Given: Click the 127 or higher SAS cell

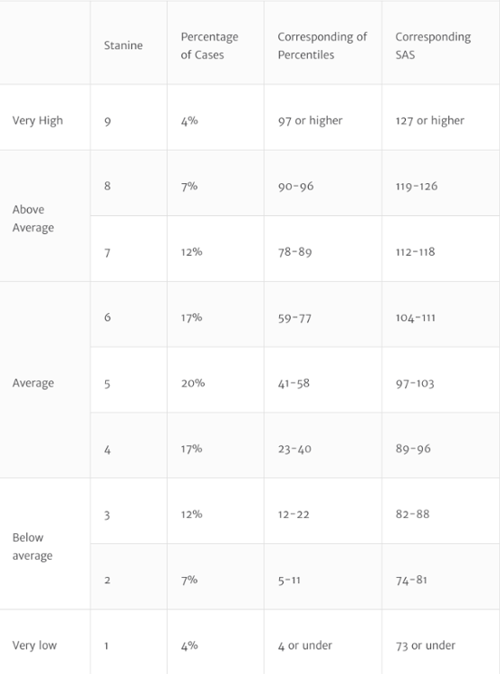Looking at the screenshot, I should 430,121.
